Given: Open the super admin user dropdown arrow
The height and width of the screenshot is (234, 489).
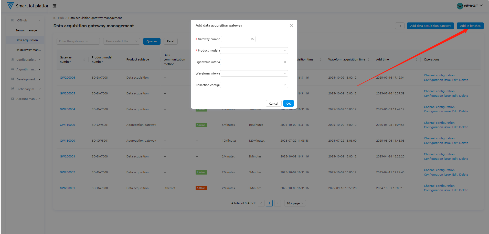Looking at the screenshot, I should coord(481,5).
